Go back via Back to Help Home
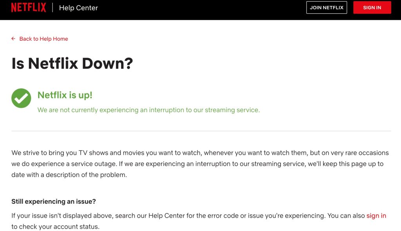 44,39
